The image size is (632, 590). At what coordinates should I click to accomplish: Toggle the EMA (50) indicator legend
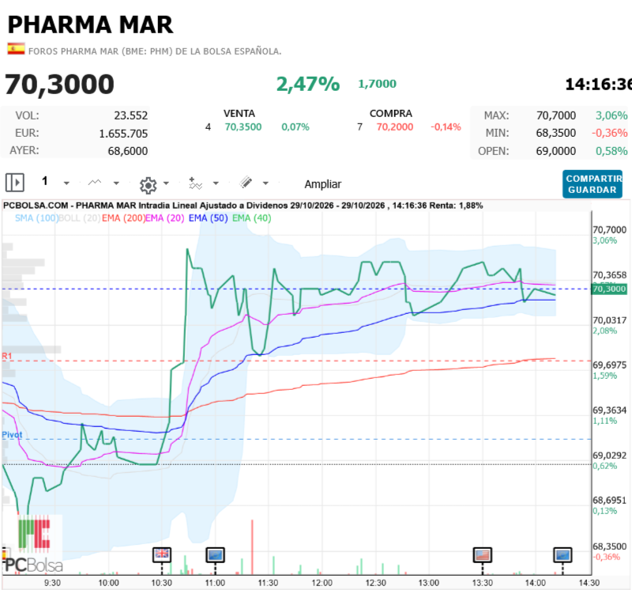click(x=208, y=218)
